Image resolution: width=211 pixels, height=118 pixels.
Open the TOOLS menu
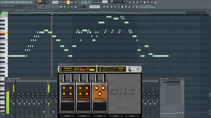[27, 2]
